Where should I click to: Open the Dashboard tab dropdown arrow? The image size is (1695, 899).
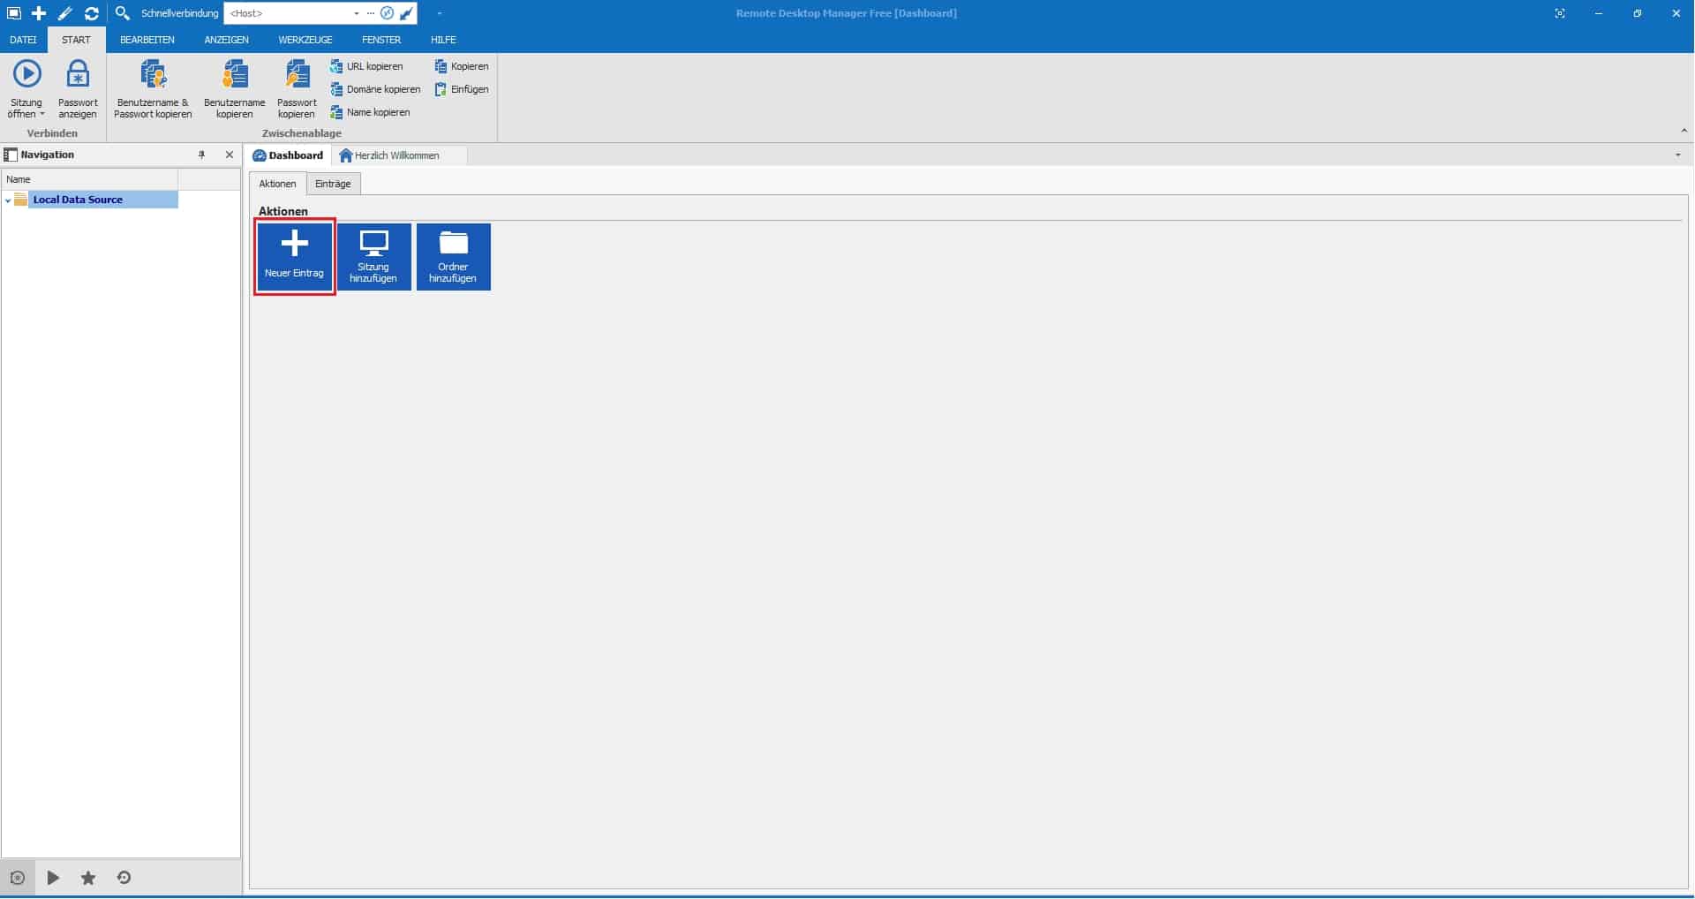(x=1676, y=155)
